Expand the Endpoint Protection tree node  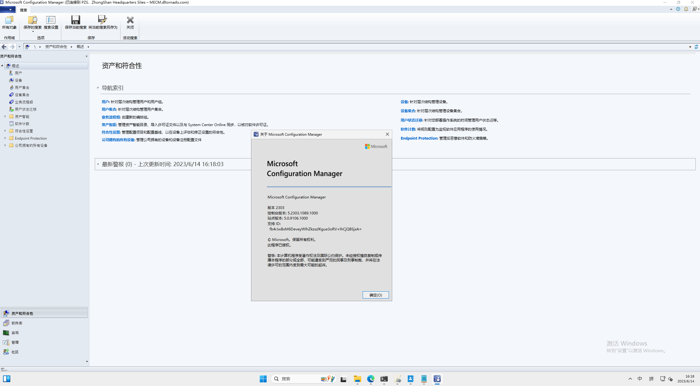pyautogui.click(x=5, y=138)
